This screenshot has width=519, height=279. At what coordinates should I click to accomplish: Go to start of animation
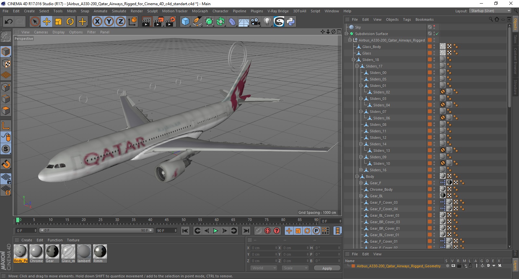185,231
